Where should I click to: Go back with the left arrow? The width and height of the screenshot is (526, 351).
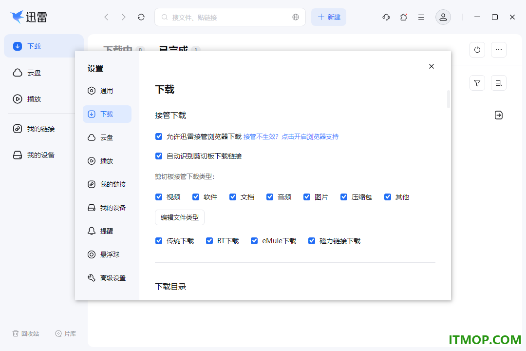point(106,17)
